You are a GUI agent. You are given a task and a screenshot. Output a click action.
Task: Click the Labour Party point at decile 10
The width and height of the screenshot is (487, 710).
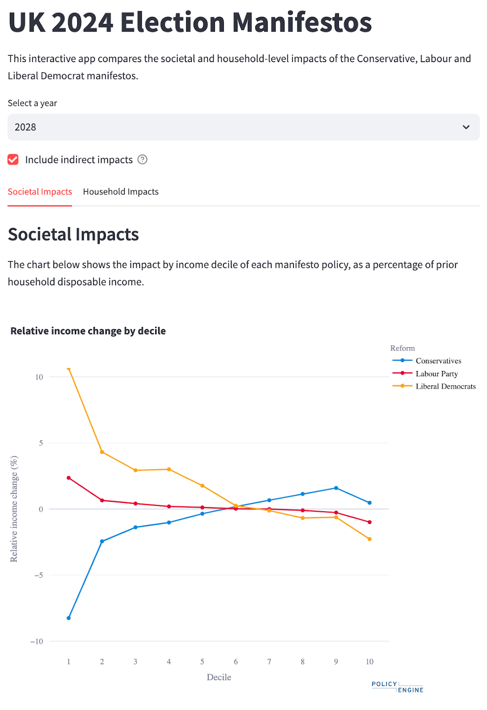point(370,522)
